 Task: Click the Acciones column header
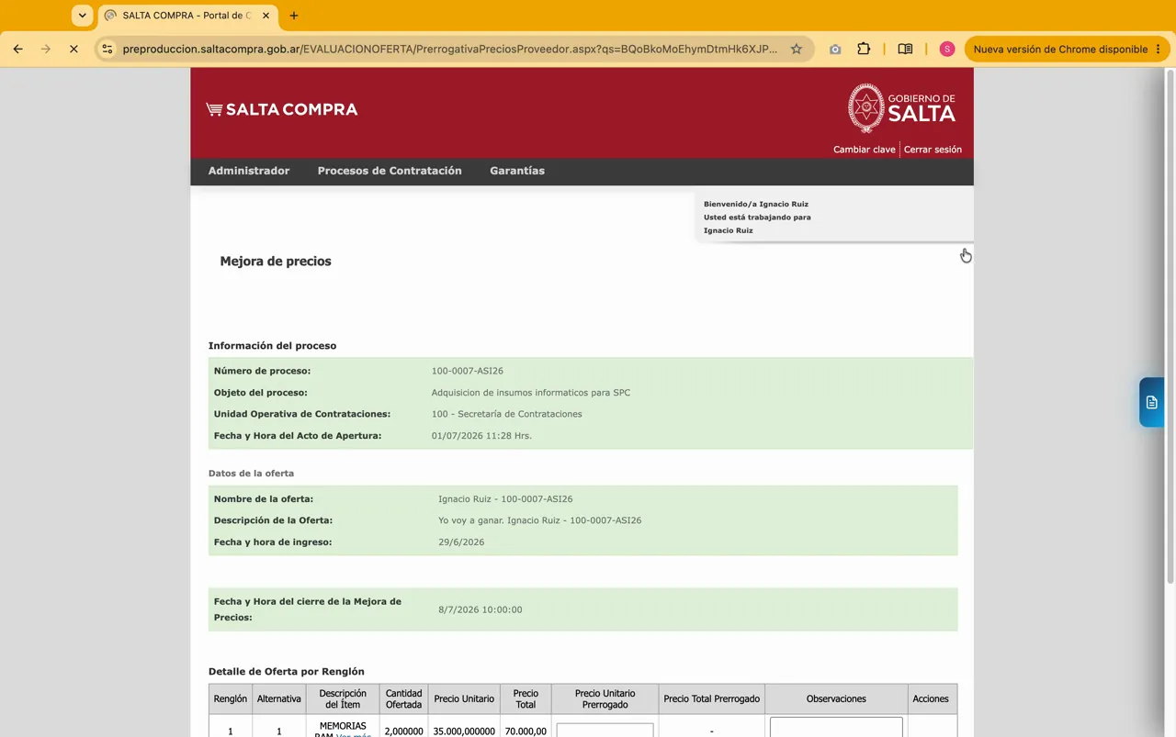point(931,698)
